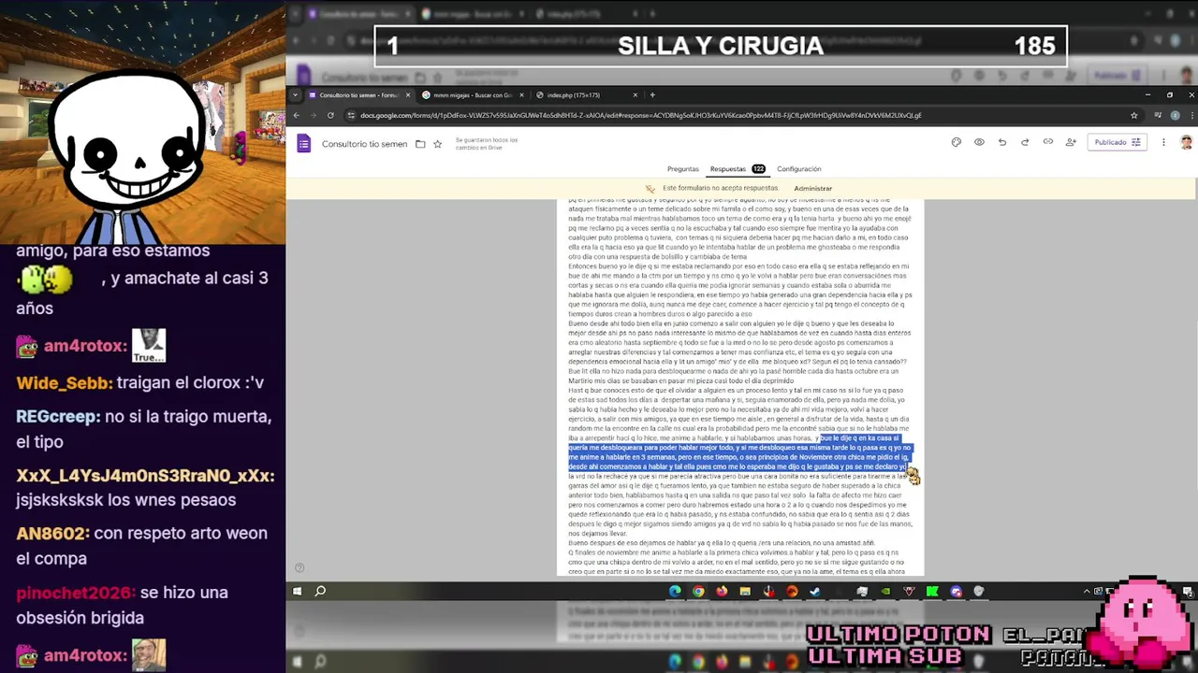Open Google Chrome from taskbar
This screenshot has height=673, width=1198.
click(x=698, y=591)
